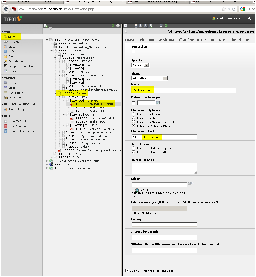Image resolution: width=256 pixels, height=277 pixels.
Task: Open the Liste module under WEB
Action: (9, 47)
